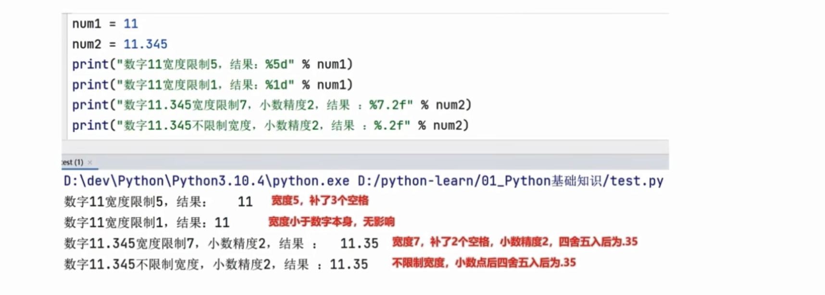The image size is (825, 295).
Task: Click output line '数字11宽度限制1'
Action: point(147,222)
